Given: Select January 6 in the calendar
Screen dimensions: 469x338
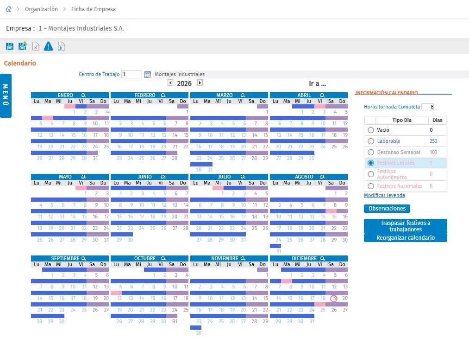Looking at the screenshot, I should coord(52,123).
